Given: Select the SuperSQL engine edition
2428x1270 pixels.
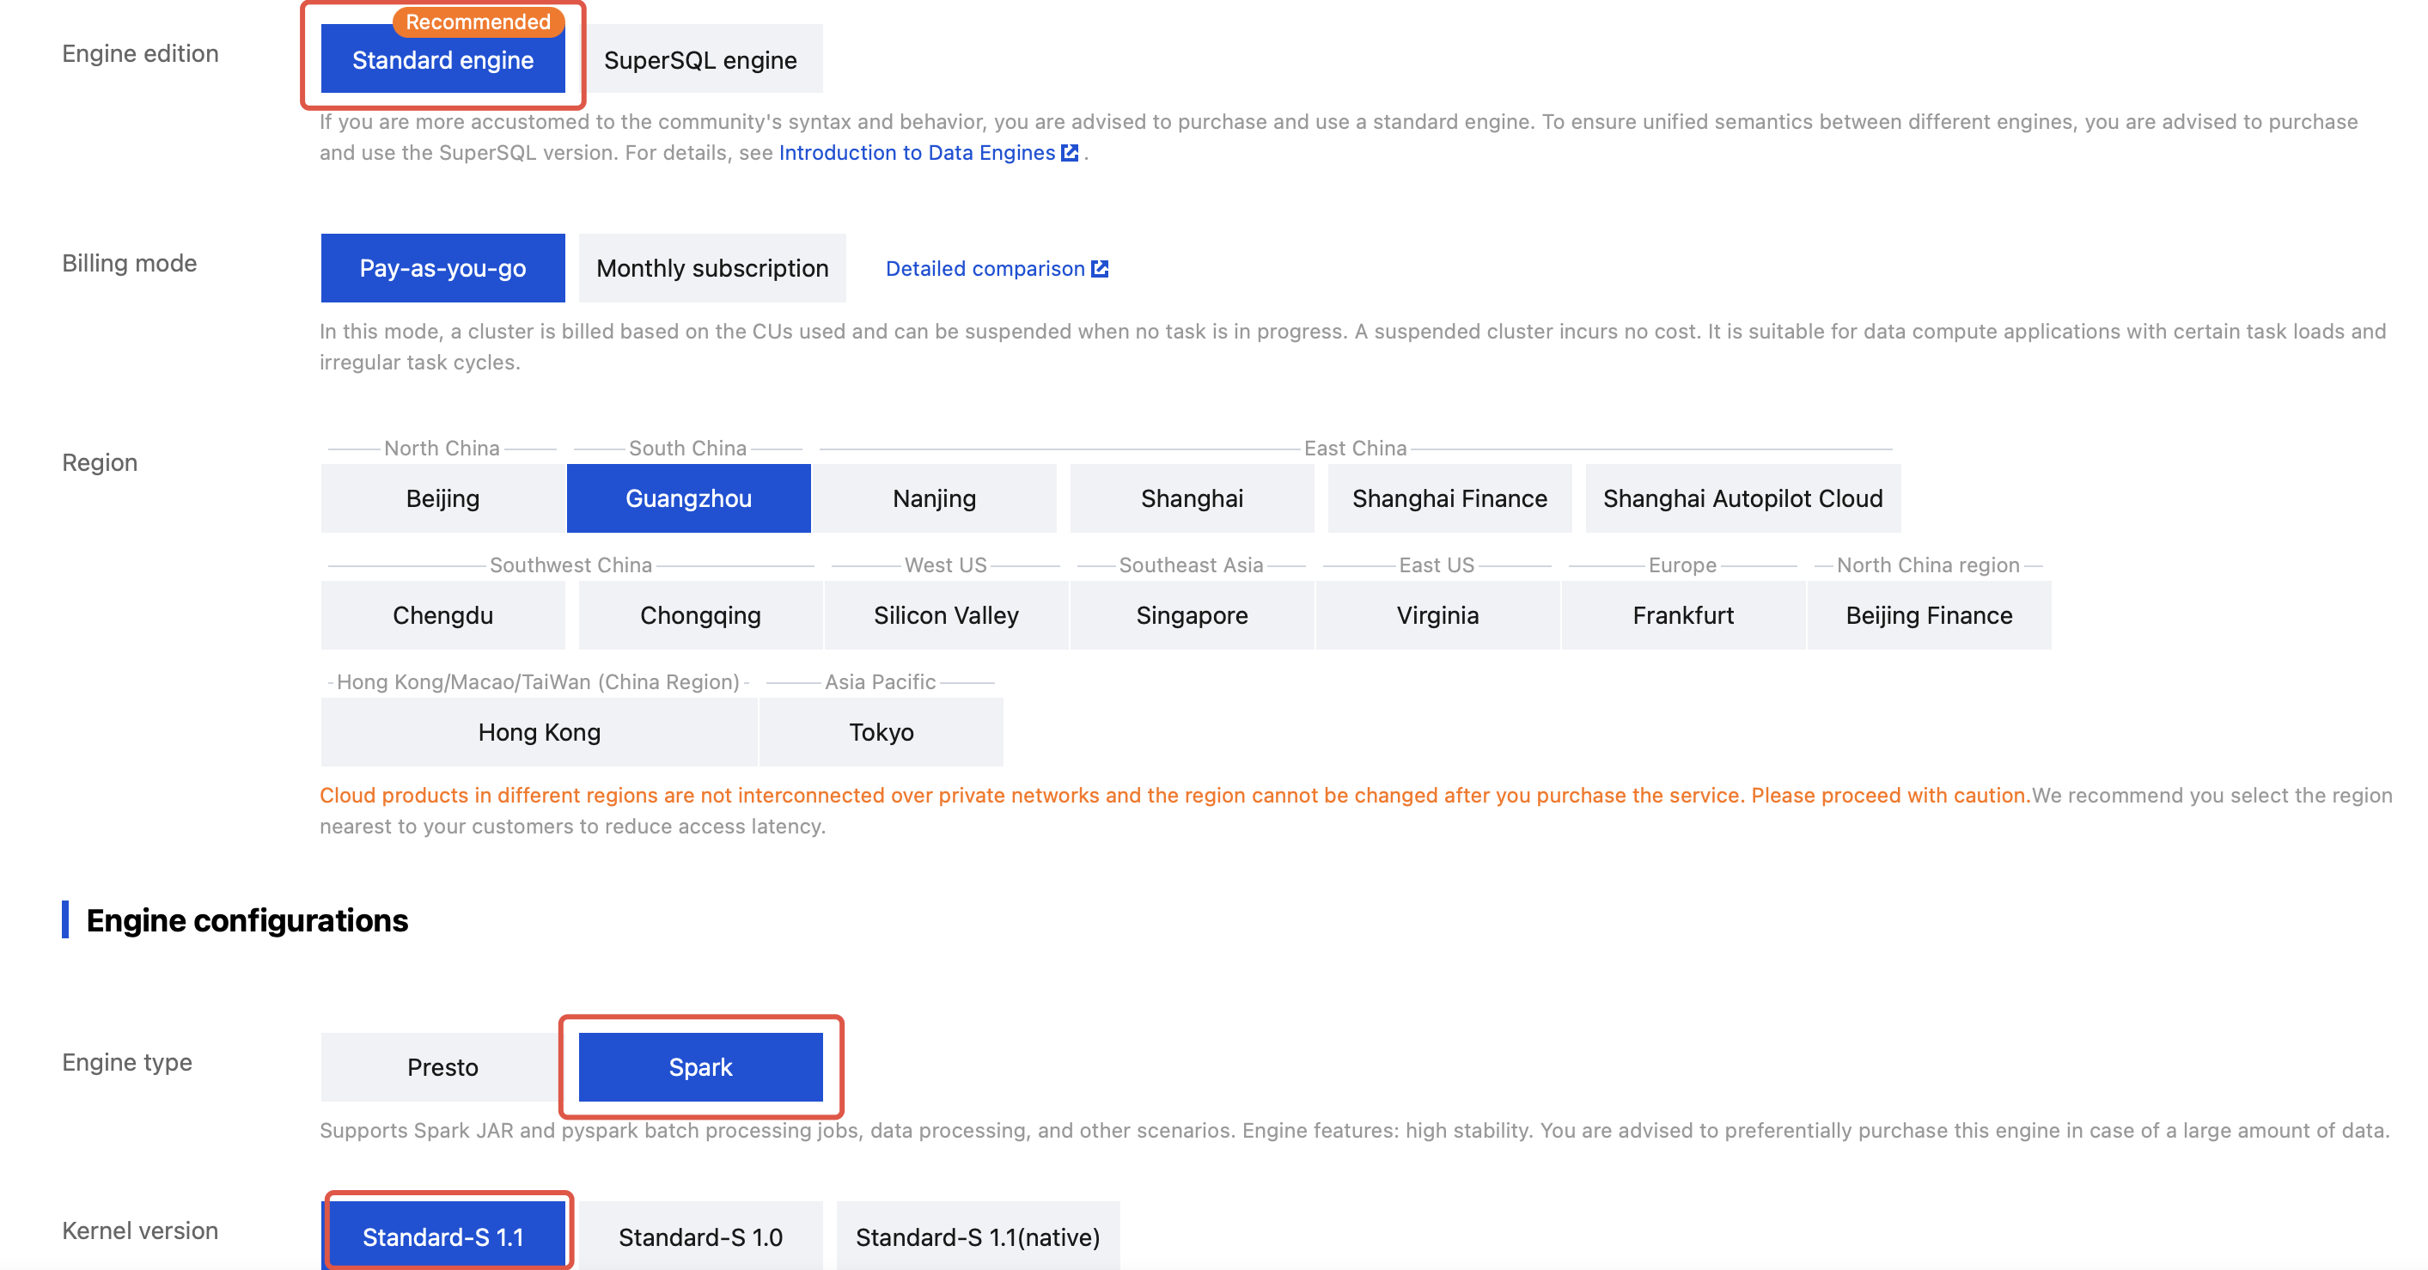Looking at the screenshot, I should (699, 59).
